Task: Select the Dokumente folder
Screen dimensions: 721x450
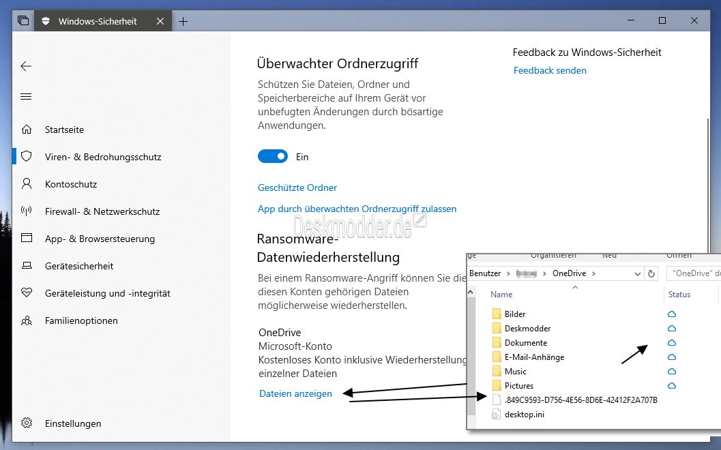Action: tap(526, 342)
